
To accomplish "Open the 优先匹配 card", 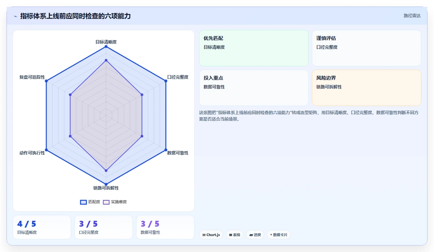I will point(254,48).
